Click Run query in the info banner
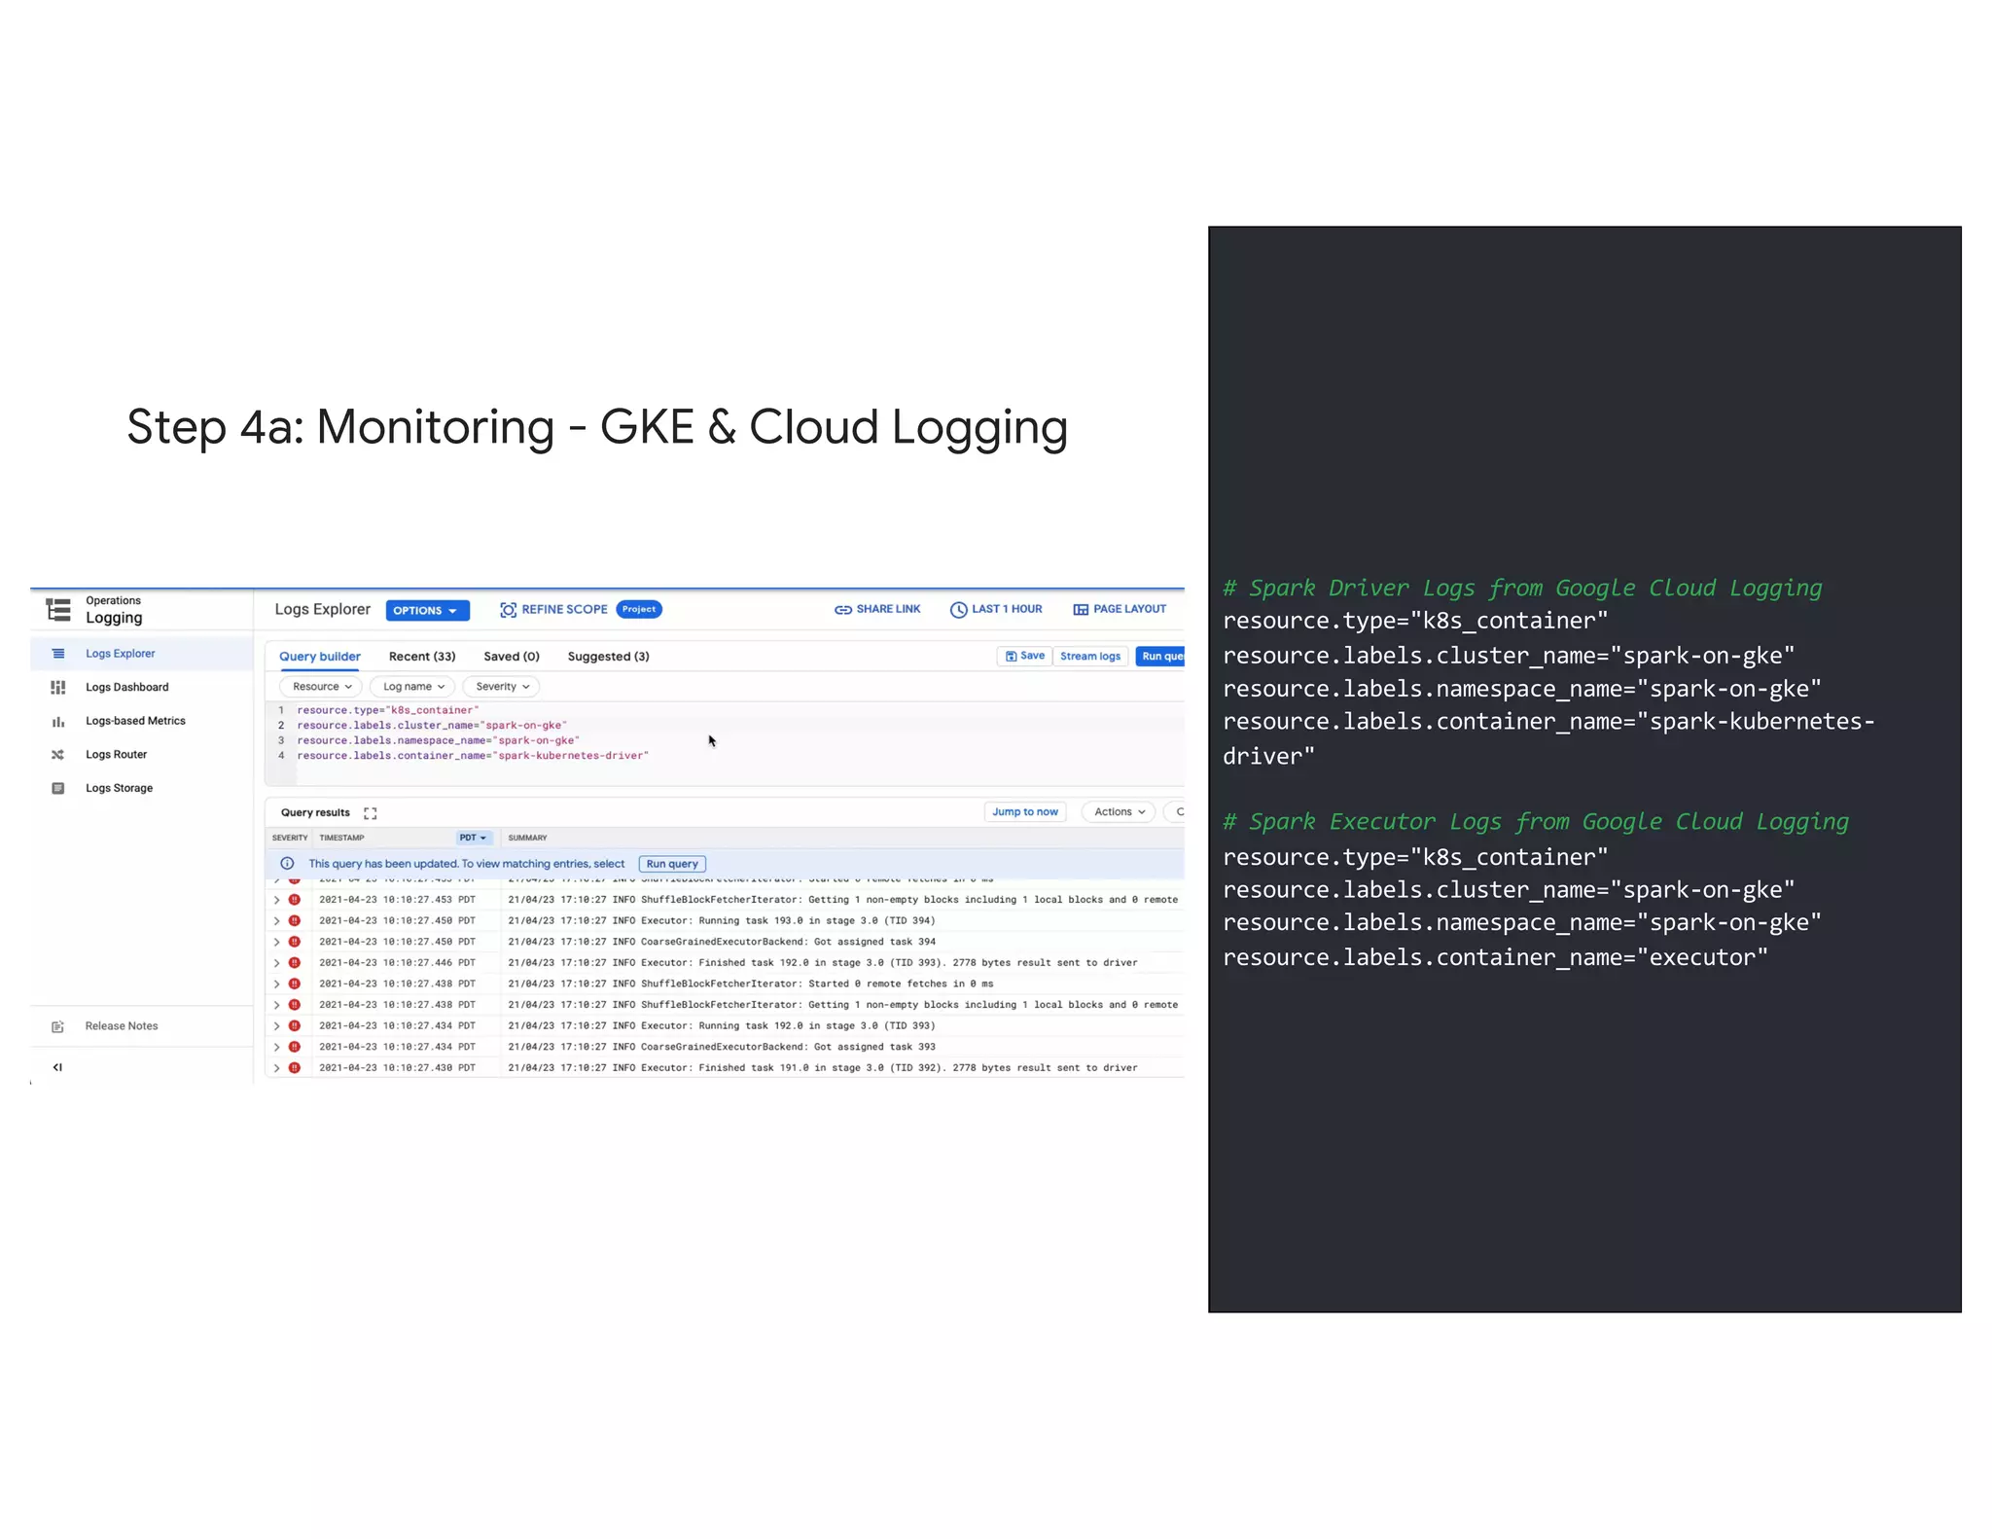The width and height of the screenshot is (1992, 1539). click(x=672, y=864)
